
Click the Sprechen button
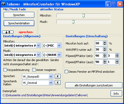(x=19, y=15)
